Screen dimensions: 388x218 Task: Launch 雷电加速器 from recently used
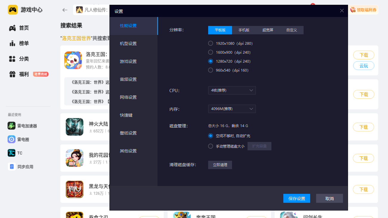(x=12, y=126)
